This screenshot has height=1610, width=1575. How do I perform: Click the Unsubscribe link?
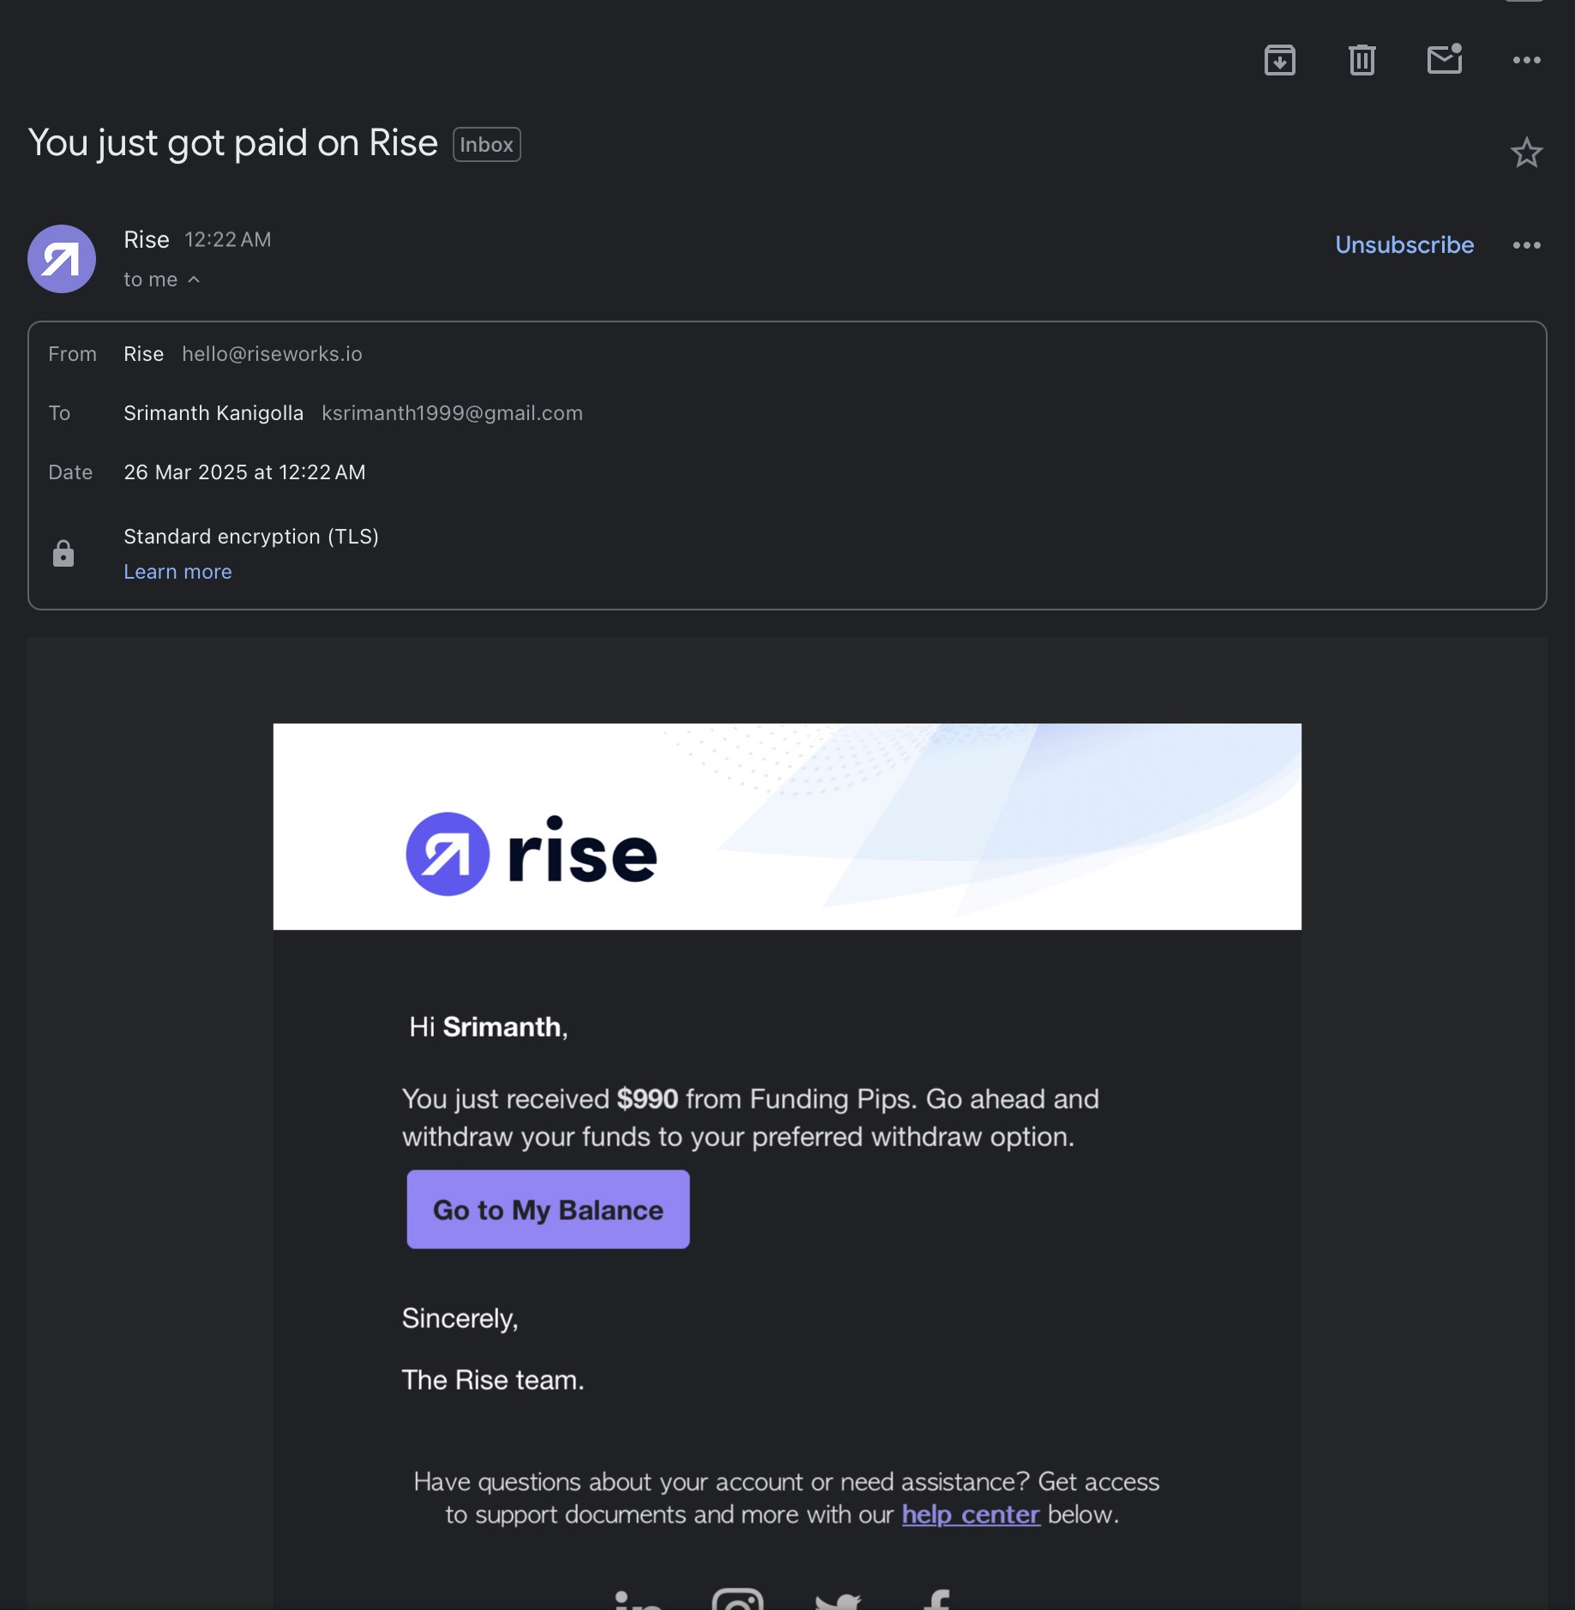[x=1404, y=245]
